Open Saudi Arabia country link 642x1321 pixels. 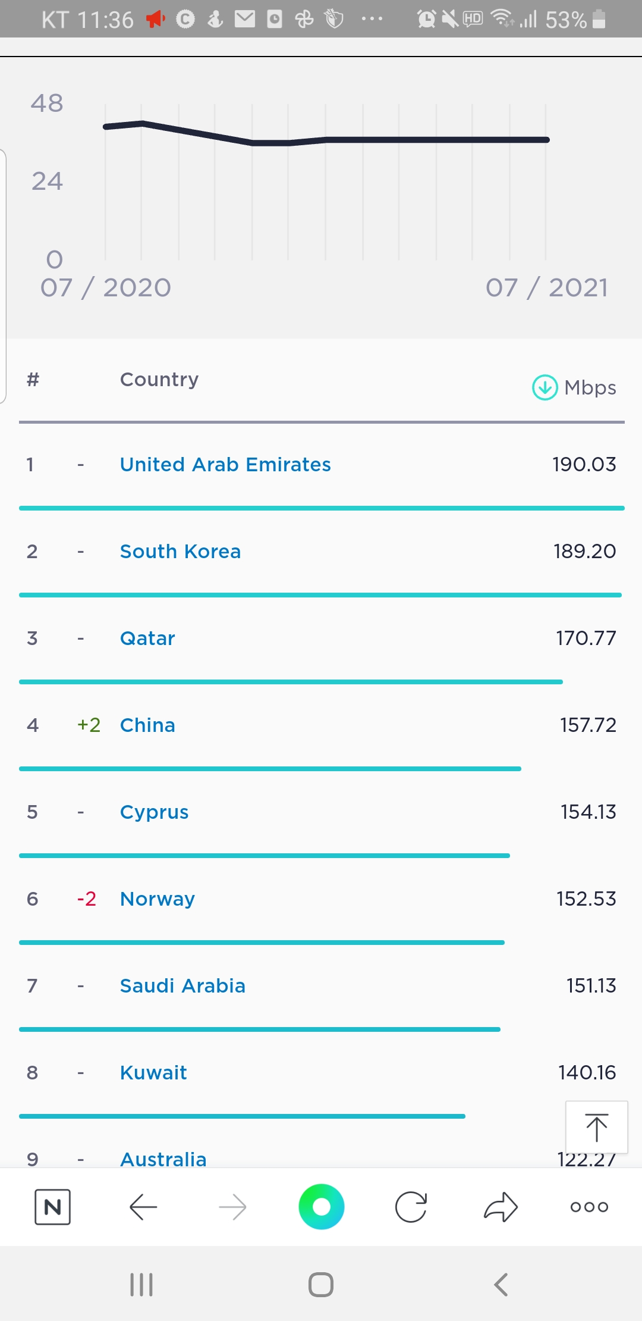182,986
